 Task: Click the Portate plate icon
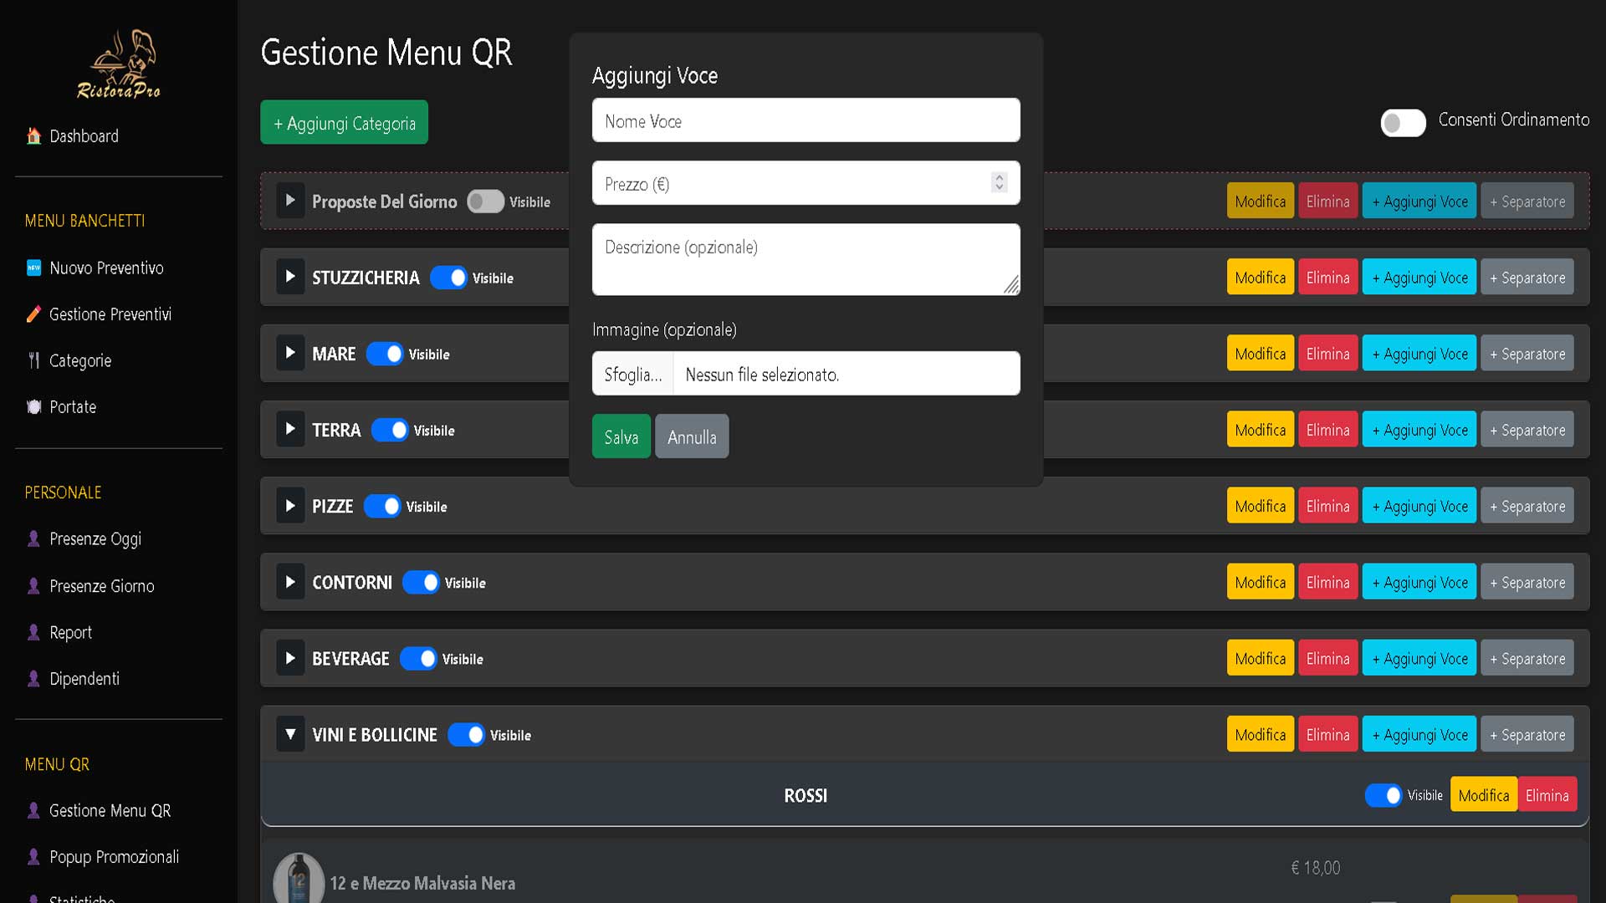[33, 407]
